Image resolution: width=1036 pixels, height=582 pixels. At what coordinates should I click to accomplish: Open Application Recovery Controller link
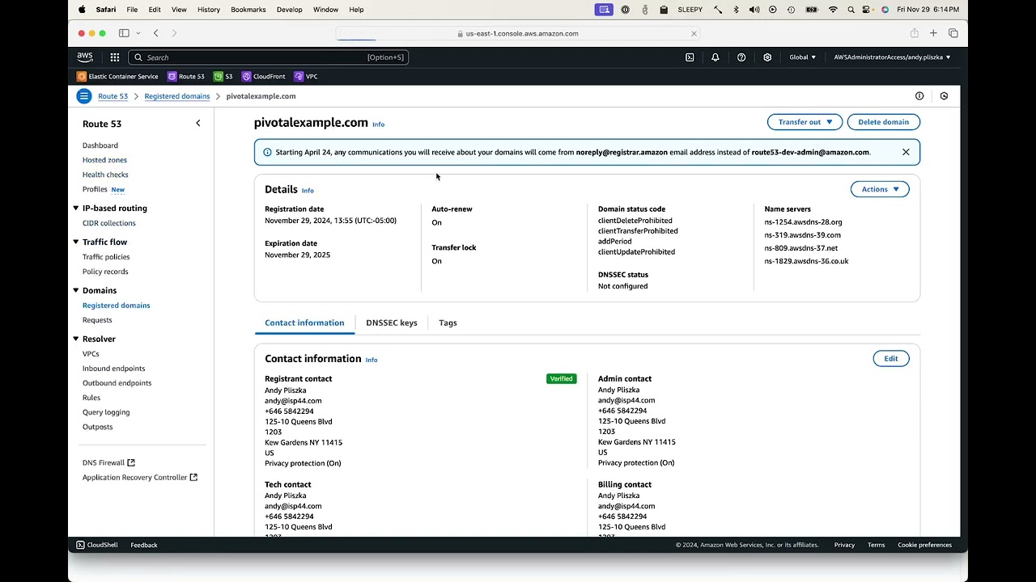click(140, 478)
